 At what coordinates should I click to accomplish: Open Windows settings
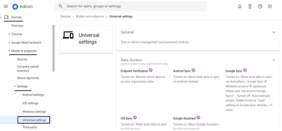34,112
